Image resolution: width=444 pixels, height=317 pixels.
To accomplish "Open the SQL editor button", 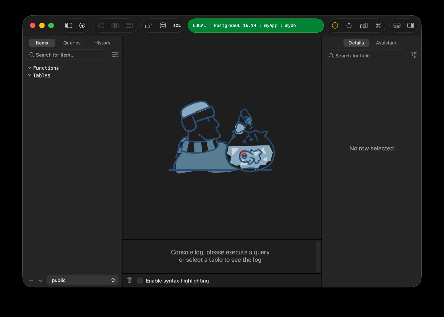I will 177,25.
